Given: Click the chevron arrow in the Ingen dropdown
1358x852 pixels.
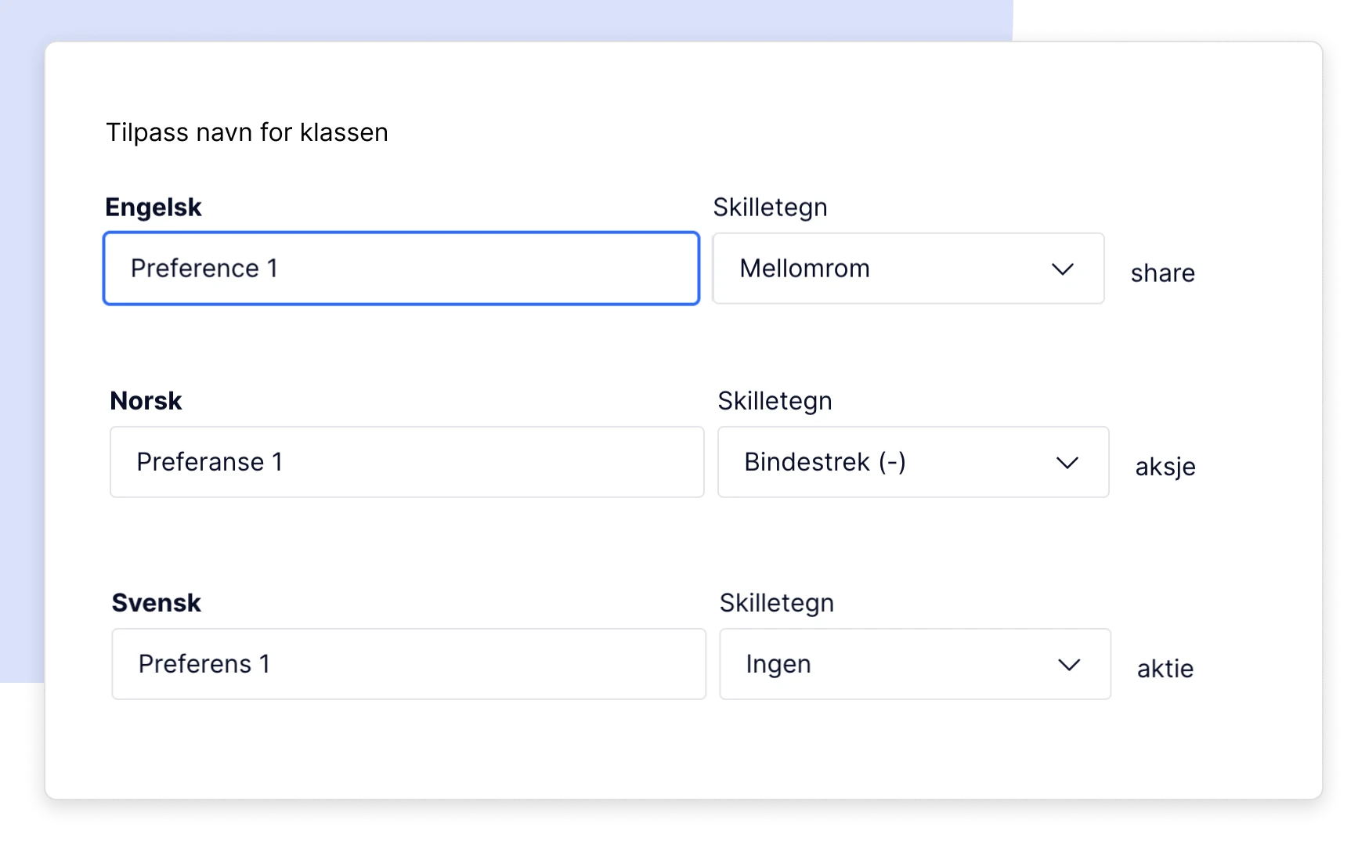Looking at the screenshot, I should [1068, 665].
